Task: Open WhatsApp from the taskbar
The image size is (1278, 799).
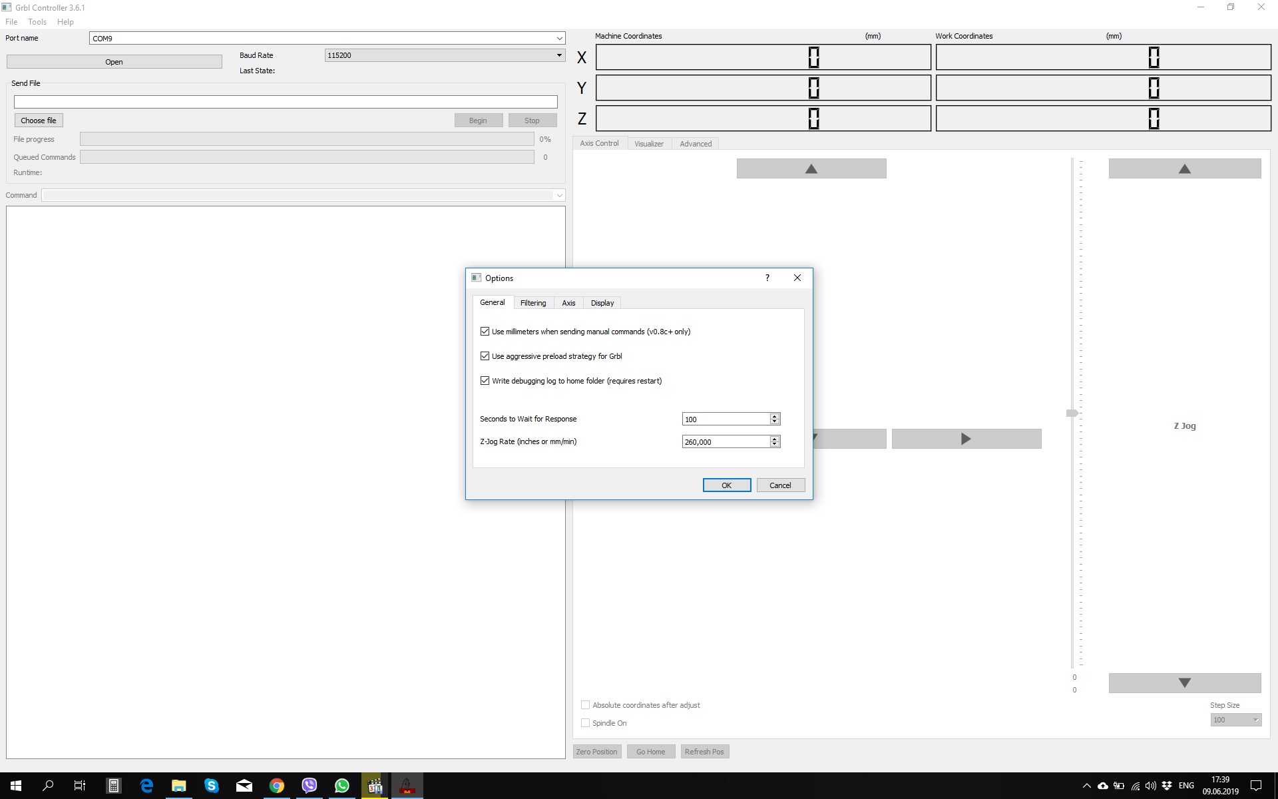Action: coord(342,786)
